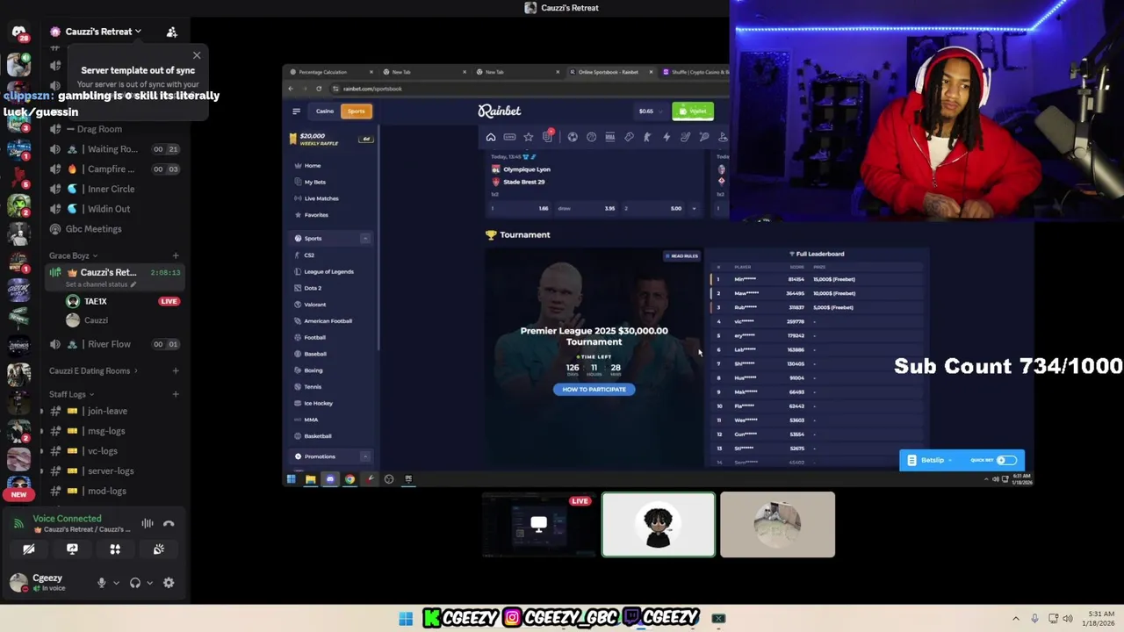Switch to the Percentage Calculation browser tab
This screenshot has height=632, width=1124.
tap(332, 72)
